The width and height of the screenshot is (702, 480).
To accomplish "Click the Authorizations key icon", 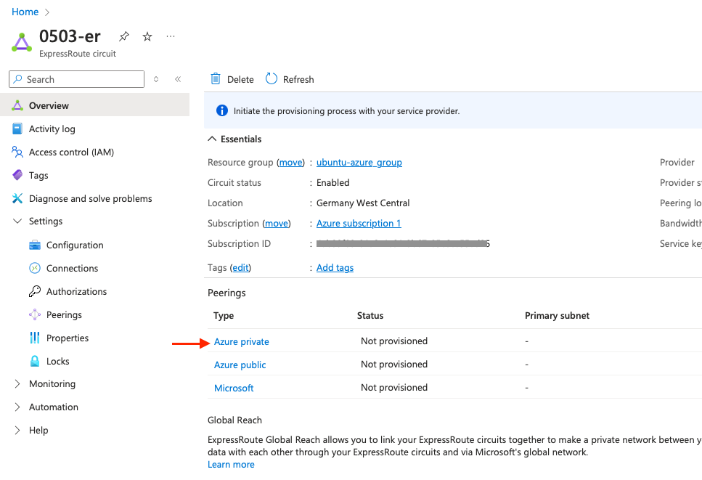I will click(34, 291).
